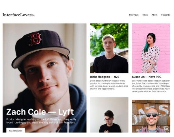This screenshot has height=137, width=174.
Task: Go to the Interviews menu item
Action: coord(134,15)
